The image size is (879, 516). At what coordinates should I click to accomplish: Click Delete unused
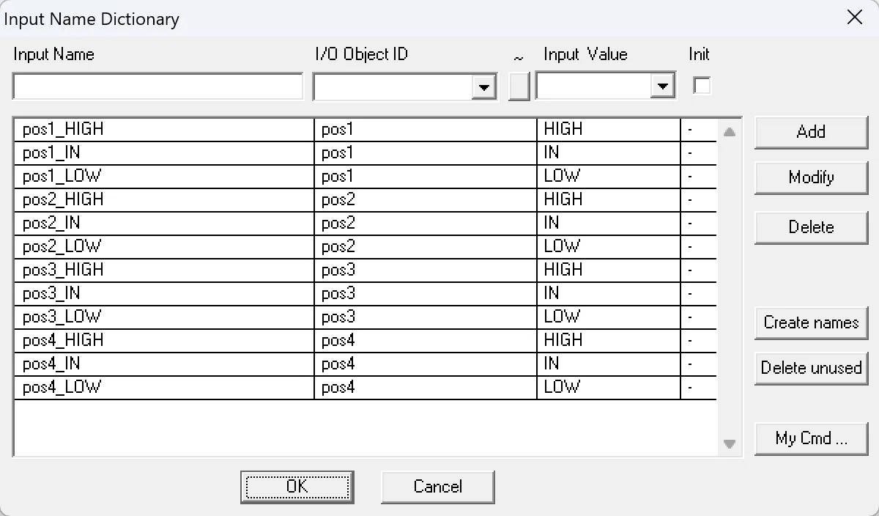(811, 368)
